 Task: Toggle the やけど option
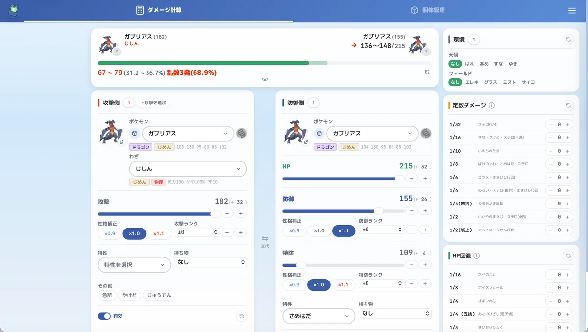coord(130,295)
